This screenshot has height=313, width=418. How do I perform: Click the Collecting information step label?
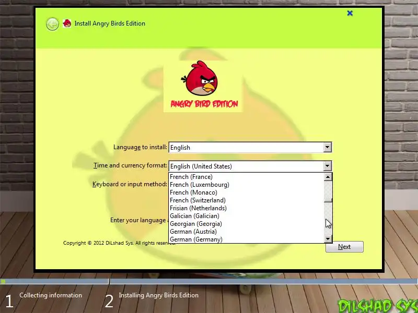(x=51, y=295)
